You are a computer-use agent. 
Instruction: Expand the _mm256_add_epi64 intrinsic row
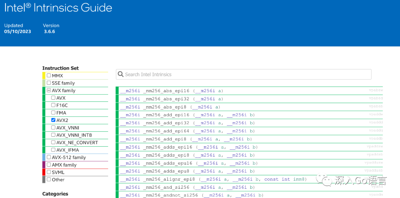249,131
